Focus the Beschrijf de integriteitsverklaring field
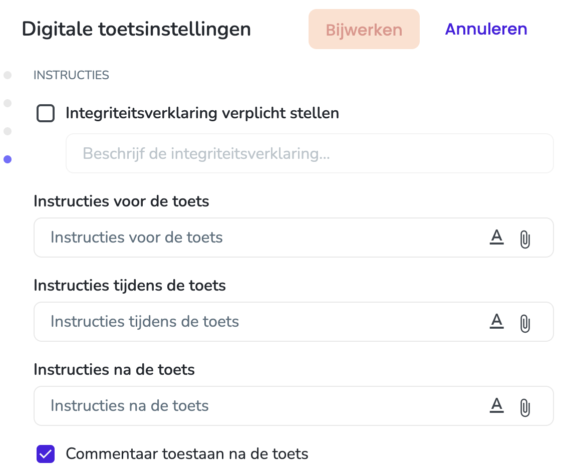This screenshot has width=563, height=470. pos(310,153)
